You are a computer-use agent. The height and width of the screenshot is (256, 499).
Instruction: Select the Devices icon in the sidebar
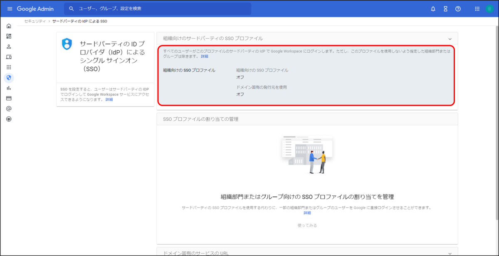pos(10,57)
